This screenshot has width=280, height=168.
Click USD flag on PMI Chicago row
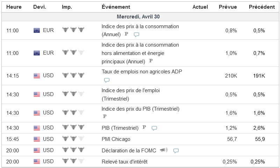pos(37,139)
